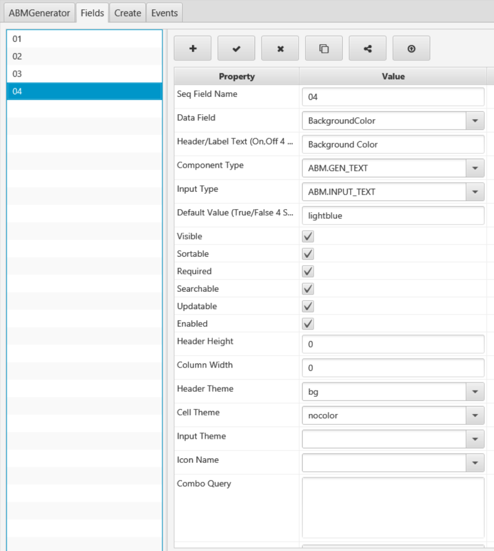This screenshot has width=494, height=551.
Task: Uncheck the Required checkbox
Action: tap(308, 271)
